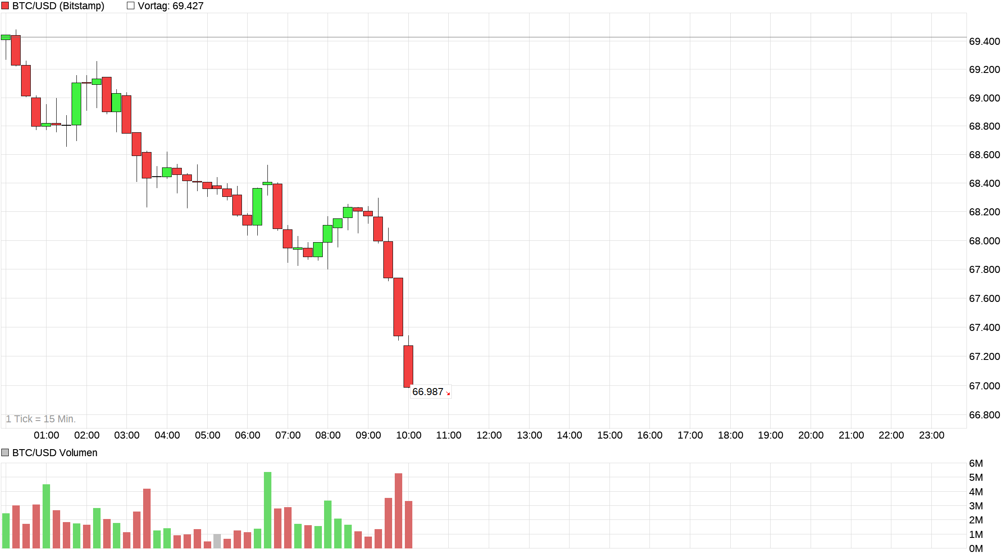Click the Vortag: 69.427 label text
The image size is (1006, 559).
170,6
